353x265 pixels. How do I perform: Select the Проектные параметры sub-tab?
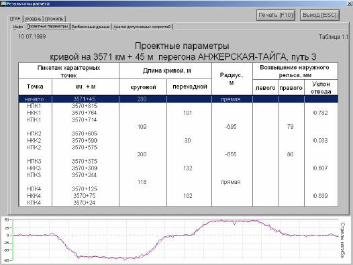click(x=48, y=26)
